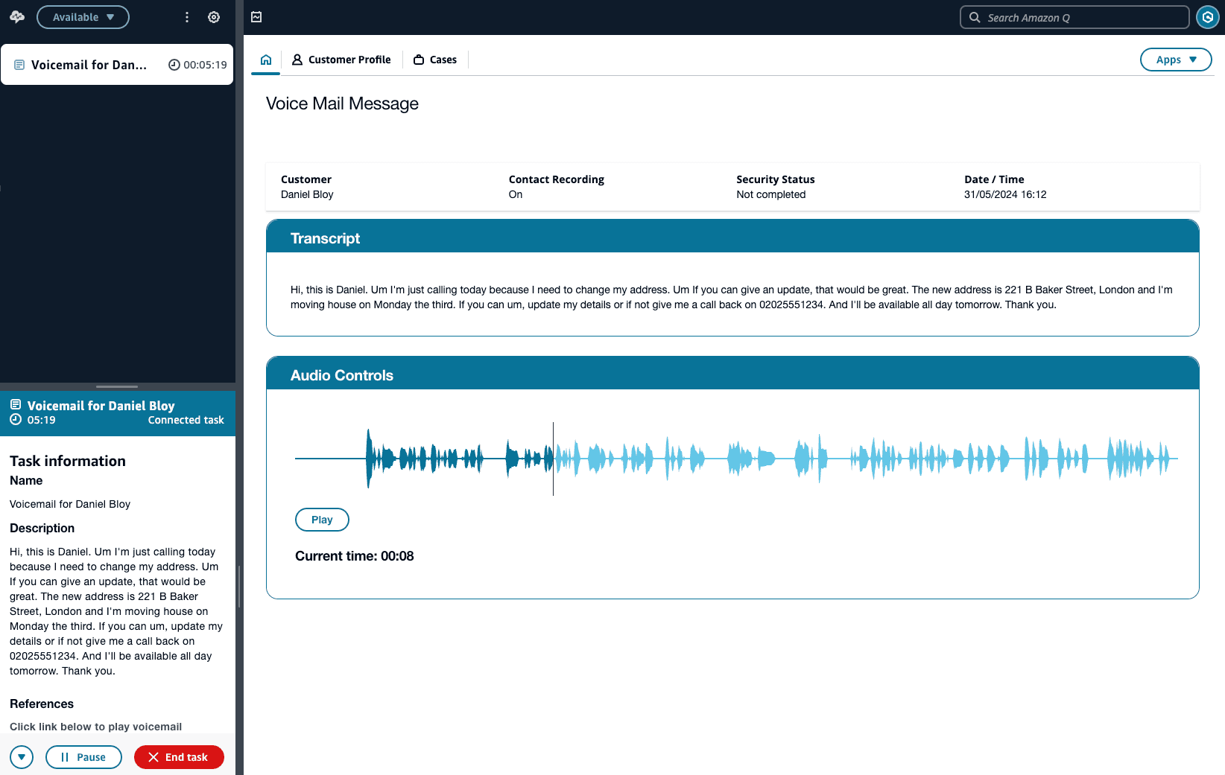Click the Amazon Q hexagon icon
This screenshot has width=1225, height=775.
click(x=1207, y=16)
